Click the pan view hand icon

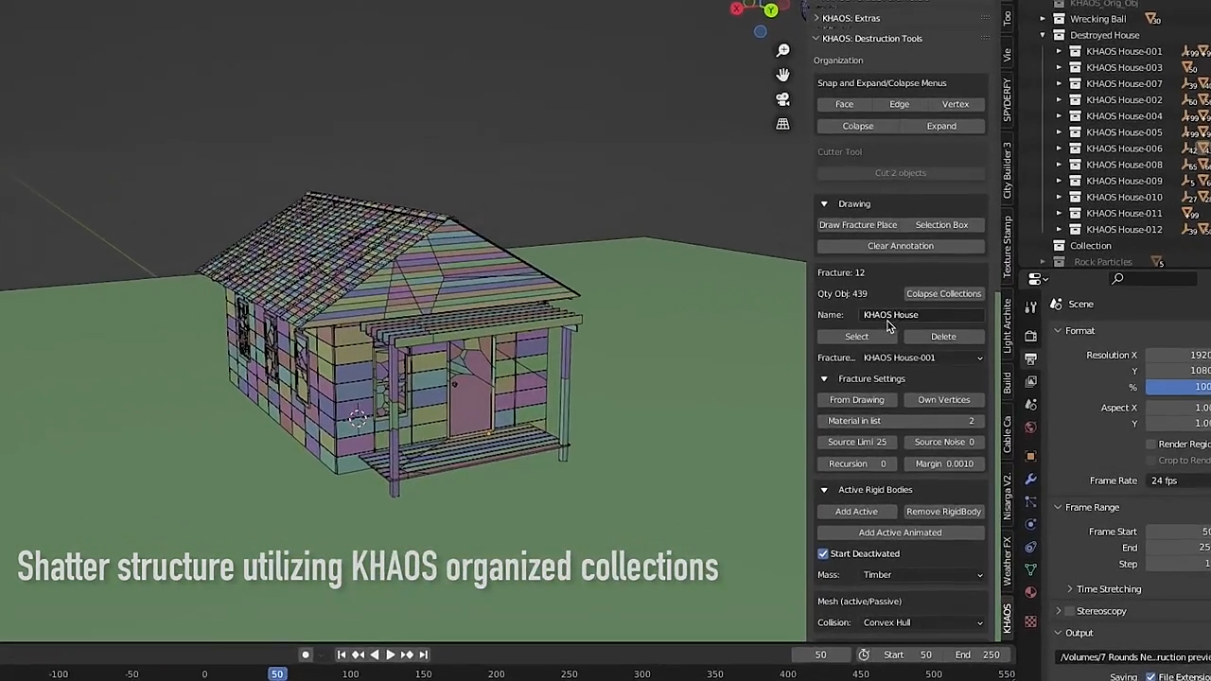pyautogui.click(x=782, y=75)
